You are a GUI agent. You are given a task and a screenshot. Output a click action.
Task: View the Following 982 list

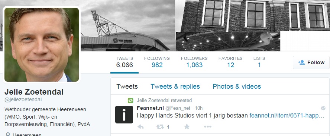click(x=157, y=62)
